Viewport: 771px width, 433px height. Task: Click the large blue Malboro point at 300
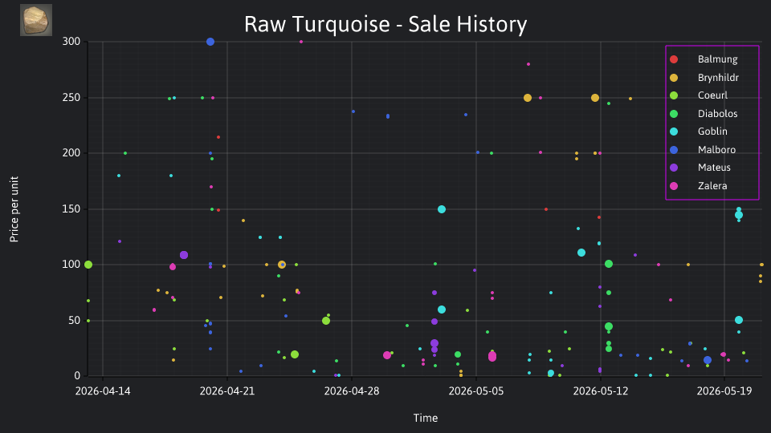tap(210, 42)
